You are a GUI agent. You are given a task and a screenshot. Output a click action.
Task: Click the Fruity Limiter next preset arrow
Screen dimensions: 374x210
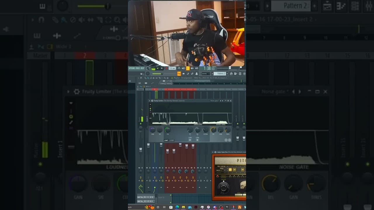(223, 101)
